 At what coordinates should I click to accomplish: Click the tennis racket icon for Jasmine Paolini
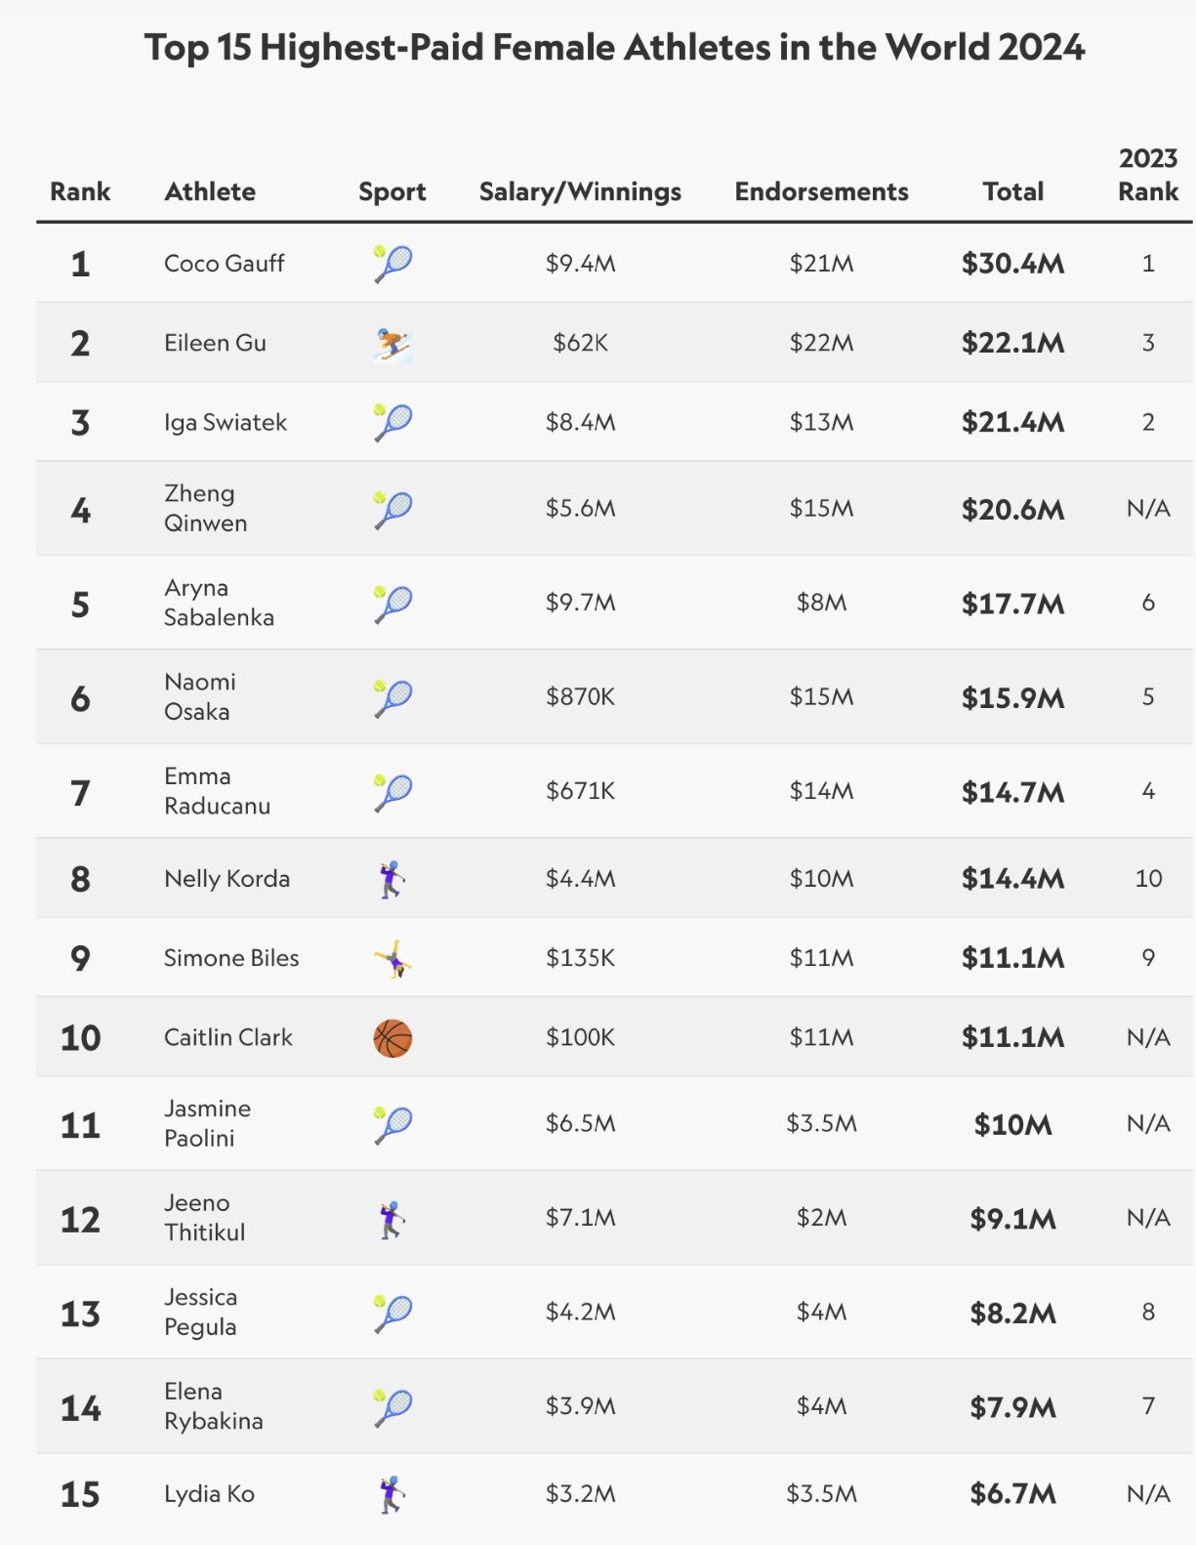coord(392,1125)
